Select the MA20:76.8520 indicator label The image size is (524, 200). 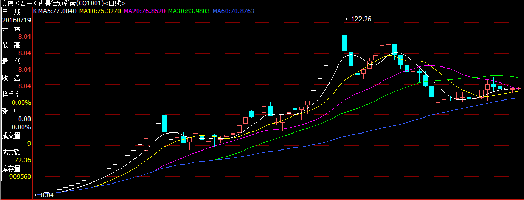point(145,11)
